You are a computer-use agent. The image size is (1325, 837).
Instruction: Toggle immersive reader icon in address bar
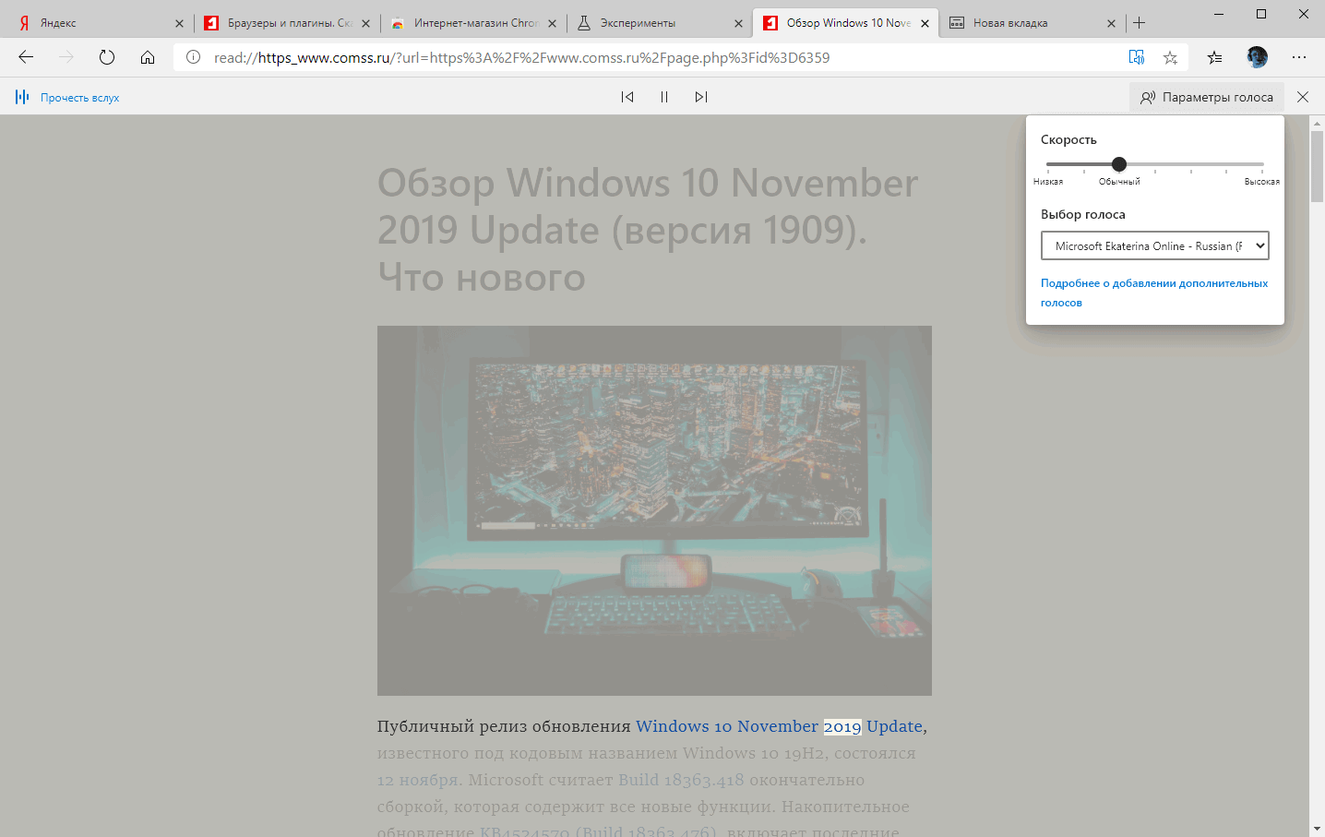tap(1137, 57)
